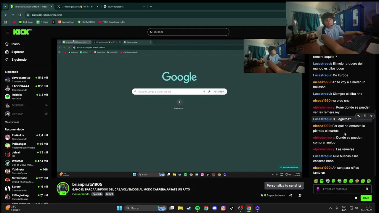Open the Windows Start menu
This screenshot has width=379, height=213.
(119, 208)
